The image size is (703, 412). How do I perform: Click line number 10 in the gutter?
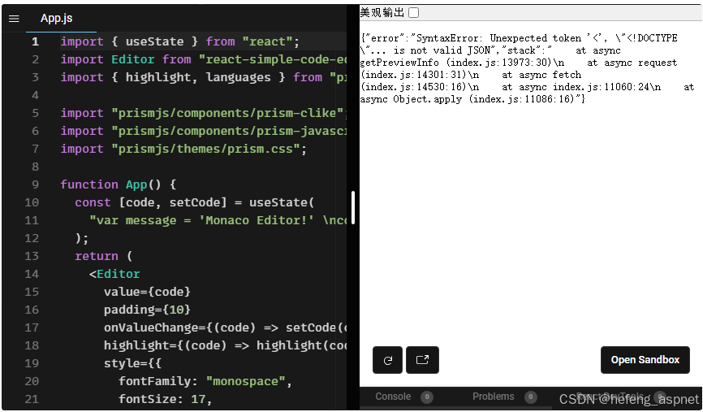(x=32, y=202)
